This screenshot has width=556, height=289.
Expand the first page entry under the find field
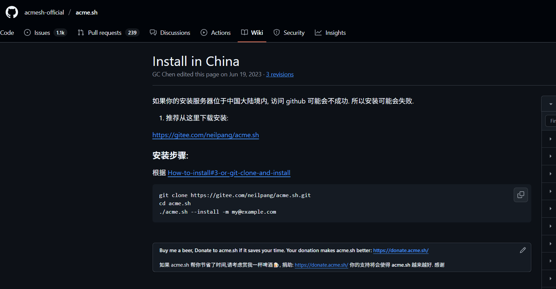pos(550,139)
